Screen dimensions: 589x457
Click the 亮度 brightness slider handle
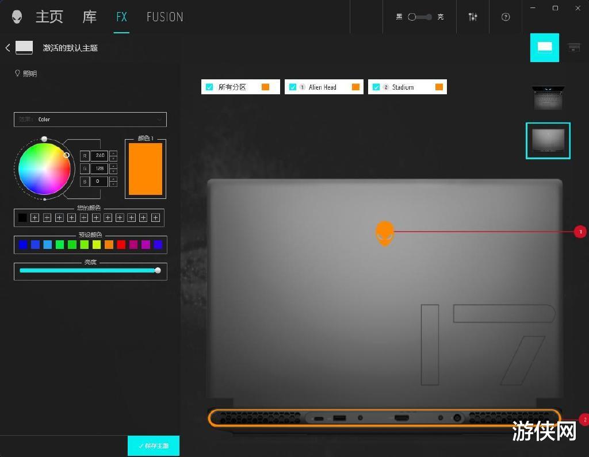pyautogui.click(x=158, y=270)
